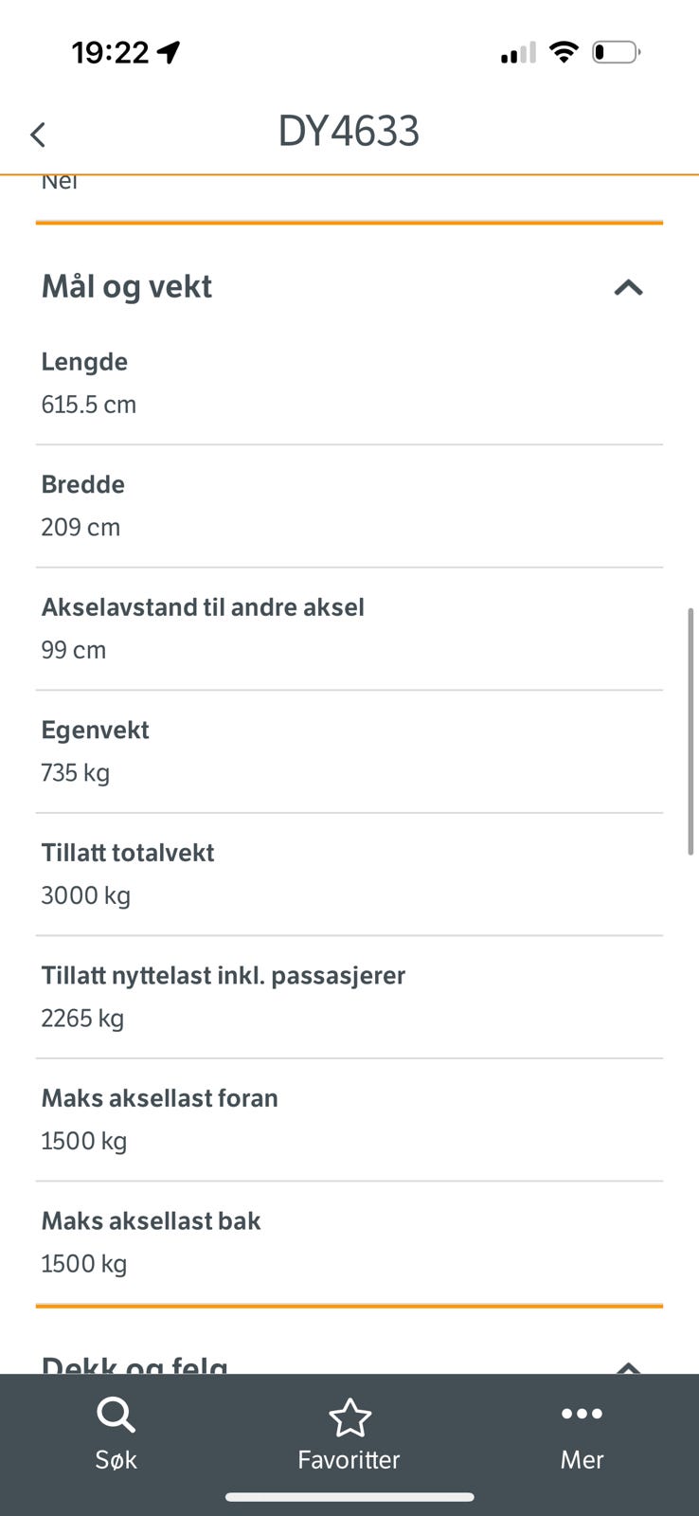Click the vertical scrollbar indicator
699x1516 pixels.
pos(690,731)
